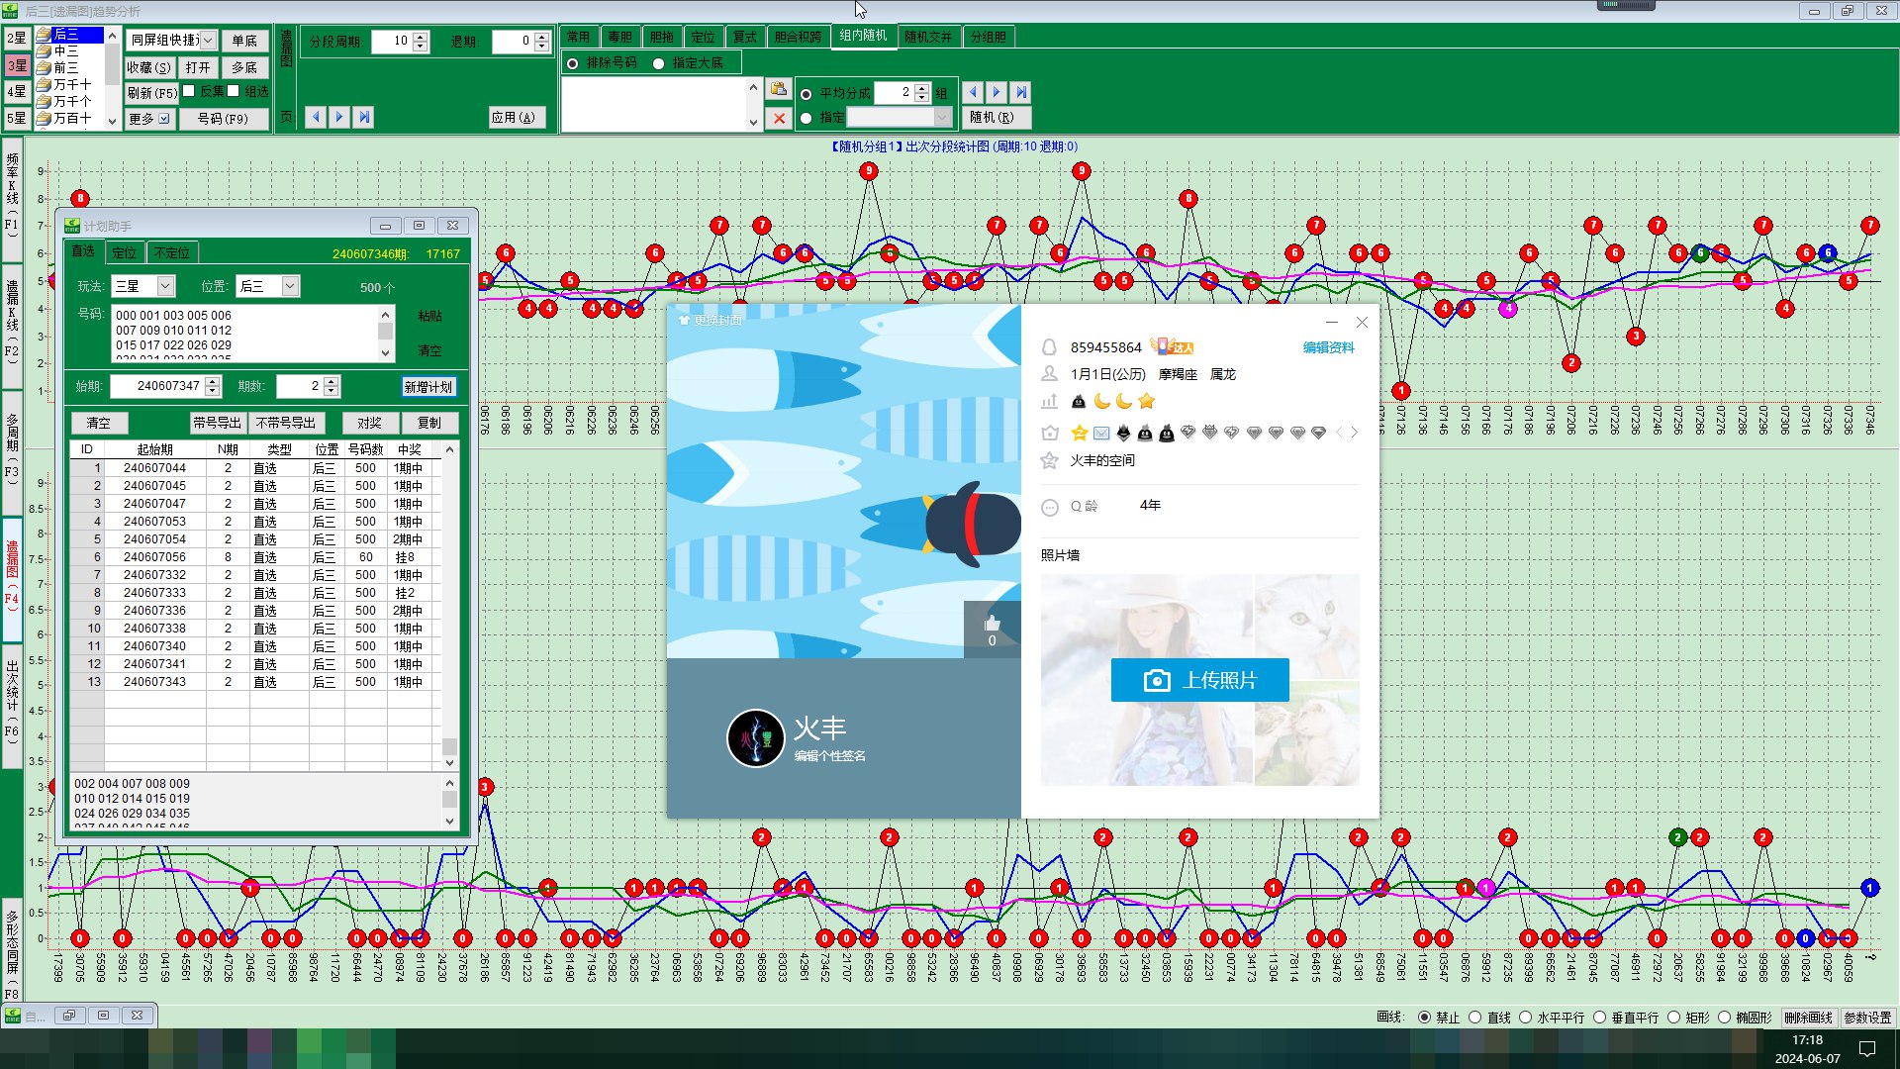Click next arrow in profile badge row
This screenshot has width=1900, height=1069.
pyautogui.click(x=1355, y=433)
